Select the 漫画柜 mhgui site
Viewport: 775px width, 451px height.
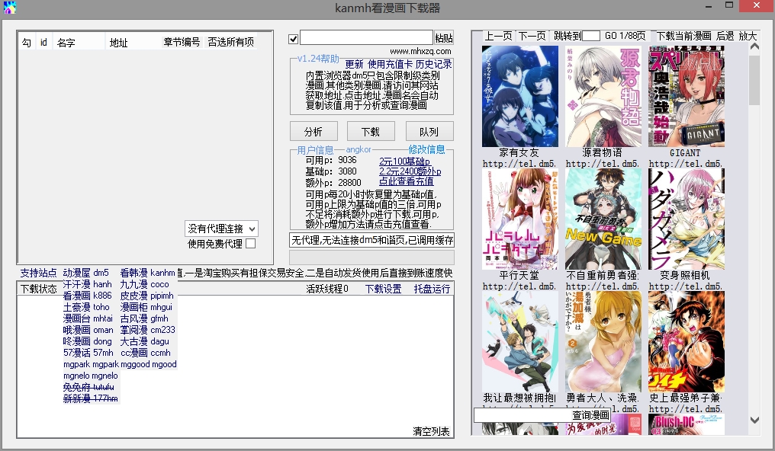pos(146,307)
